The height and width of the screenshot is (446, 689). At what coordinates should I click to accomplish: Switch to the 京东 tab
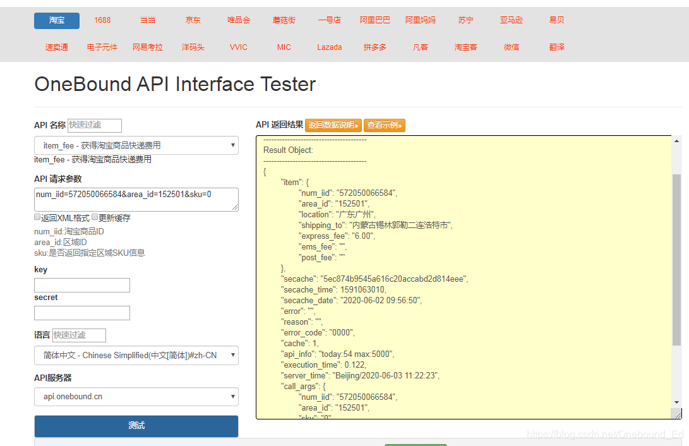(193, 21)
